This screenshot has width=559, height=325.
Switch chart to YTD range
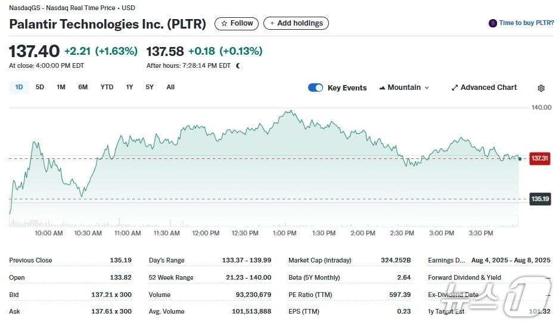click(107, 87)
